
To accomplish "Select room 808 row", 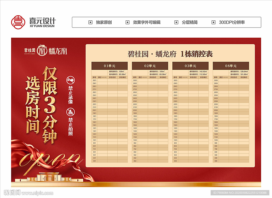I will pyautogui.click(x=231, y=146).
